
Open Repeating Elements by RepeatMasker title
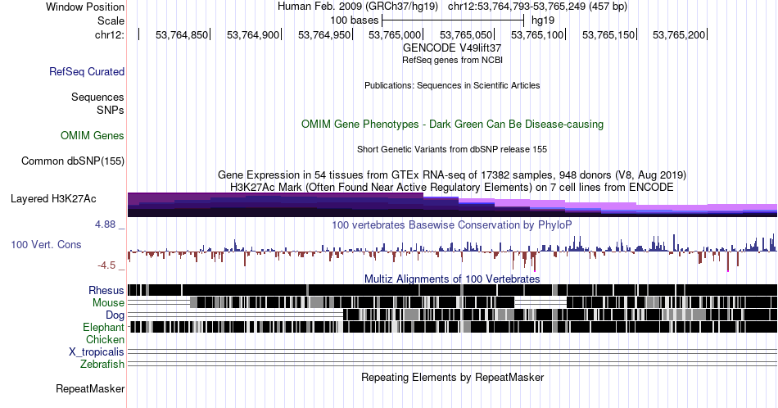point(452,377)
